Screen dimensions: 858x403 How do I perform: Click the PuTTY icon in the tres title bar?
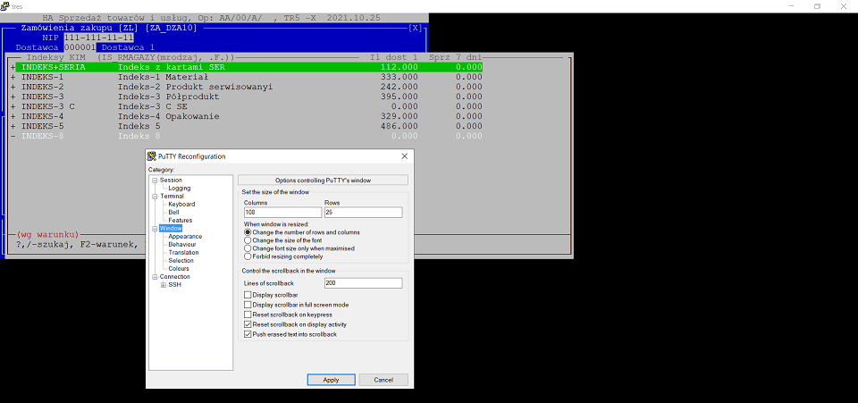(5, 6)
